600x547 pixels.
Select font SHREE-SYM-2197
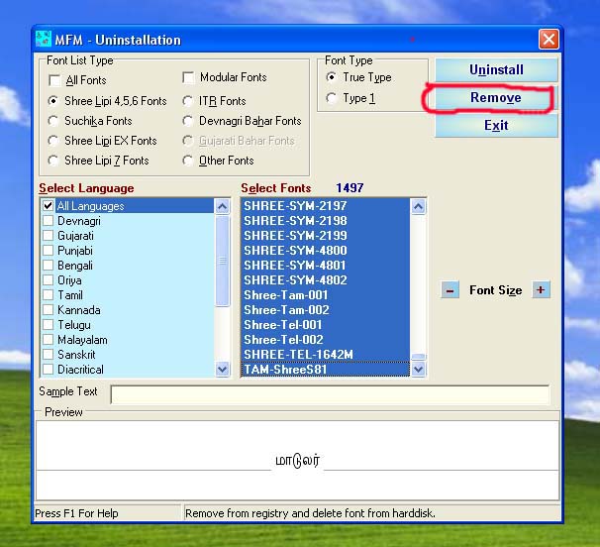326,206
